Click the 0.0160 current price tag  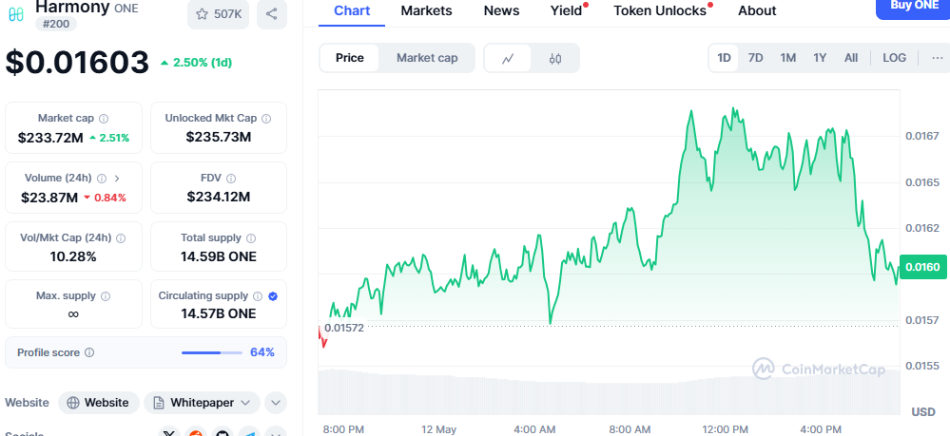click(923, 267)
